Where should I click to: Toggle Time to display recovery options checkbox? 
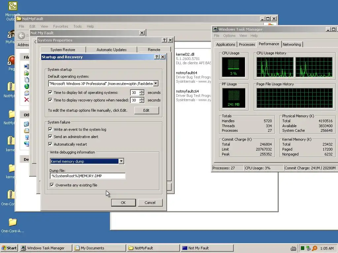tap(50, 100)
